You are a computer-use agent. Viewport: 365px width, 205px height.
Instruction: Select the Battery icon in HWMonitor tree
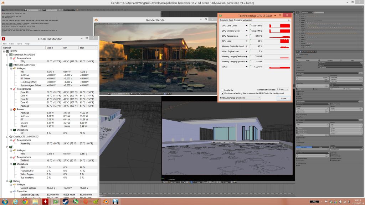(x=11, y=181)
